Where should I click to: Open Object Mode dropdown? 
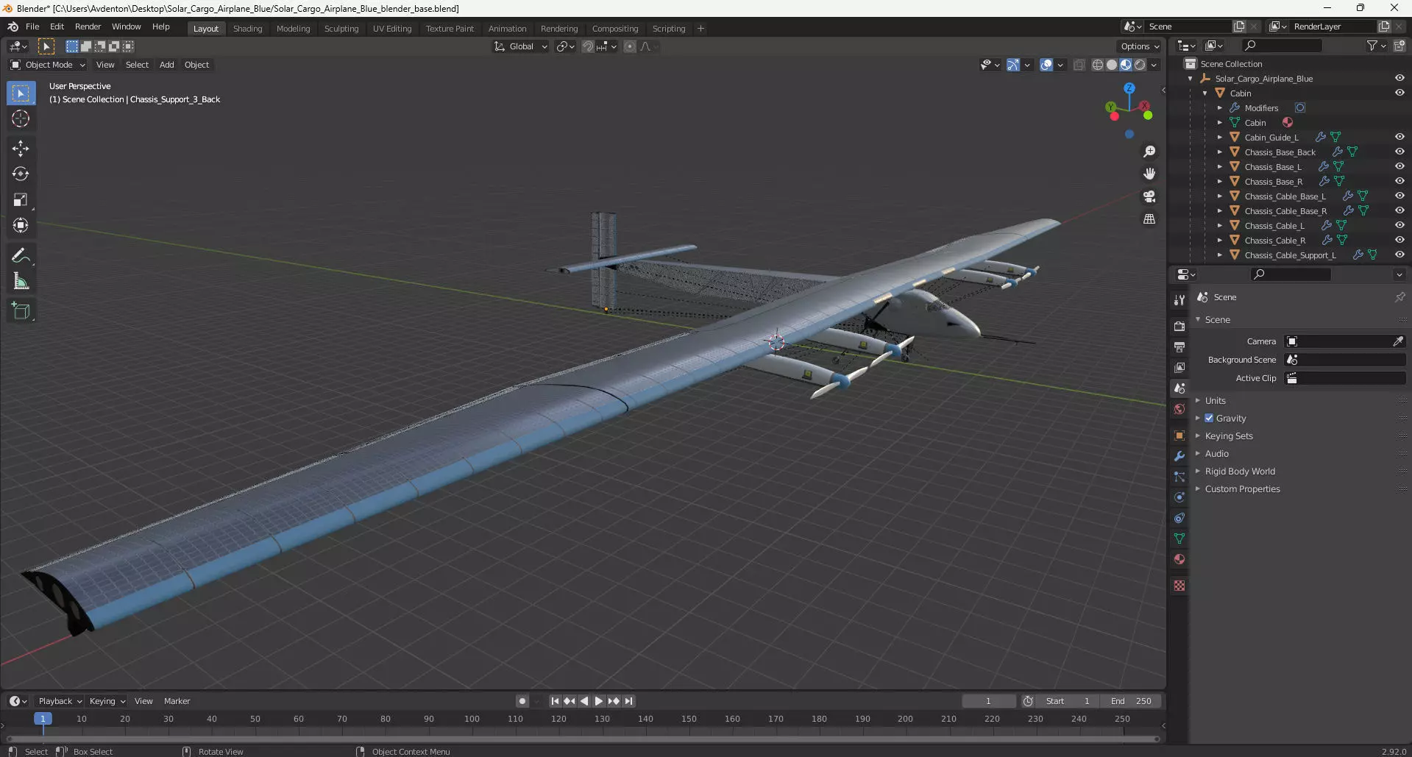[48, 65]
